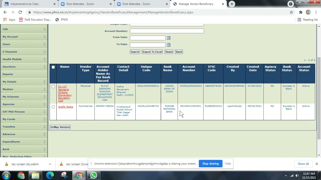Focus the From Date input field
The width and height of the screenshot is (321, 180).
pyautogui.click(x=148, y=38)
